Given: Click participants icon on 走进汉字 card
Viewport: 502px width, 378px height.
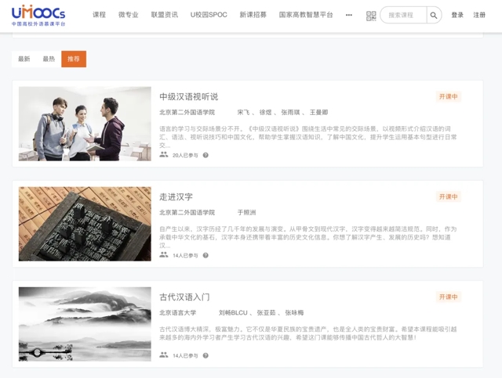Looking at the screenshot, I should click(x=164, y=254).
